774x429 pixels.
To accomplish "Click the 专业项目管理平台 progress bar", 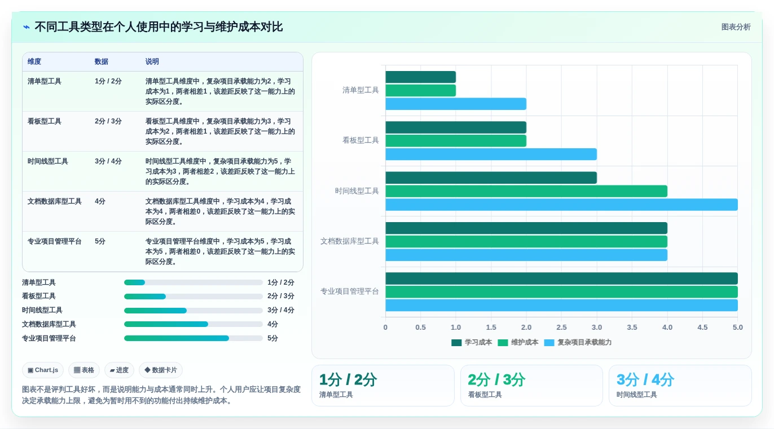I will coord(194,338).
